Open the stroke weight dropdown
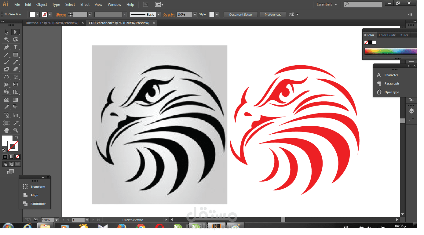Viewport: 424px width, 235px height. click(90, 14)
